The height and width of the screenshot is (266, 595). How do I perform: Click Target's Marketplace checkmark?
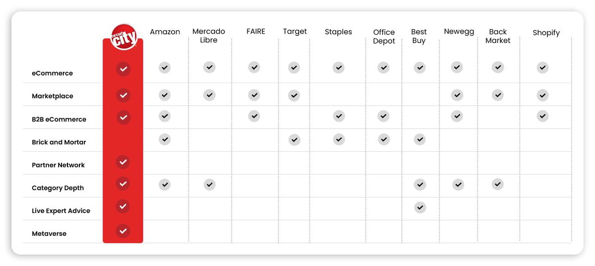(294, 95)
